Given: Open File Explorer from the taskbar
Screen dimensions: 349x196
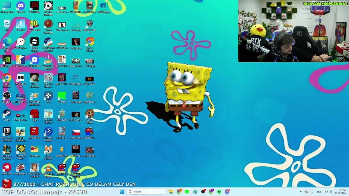Looking at the screenshot, I should point(171,192).
